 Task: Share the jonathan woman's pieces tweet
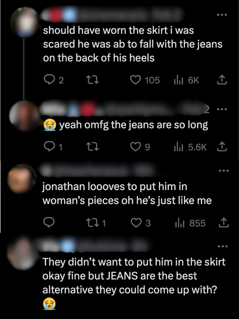point(223,223)
